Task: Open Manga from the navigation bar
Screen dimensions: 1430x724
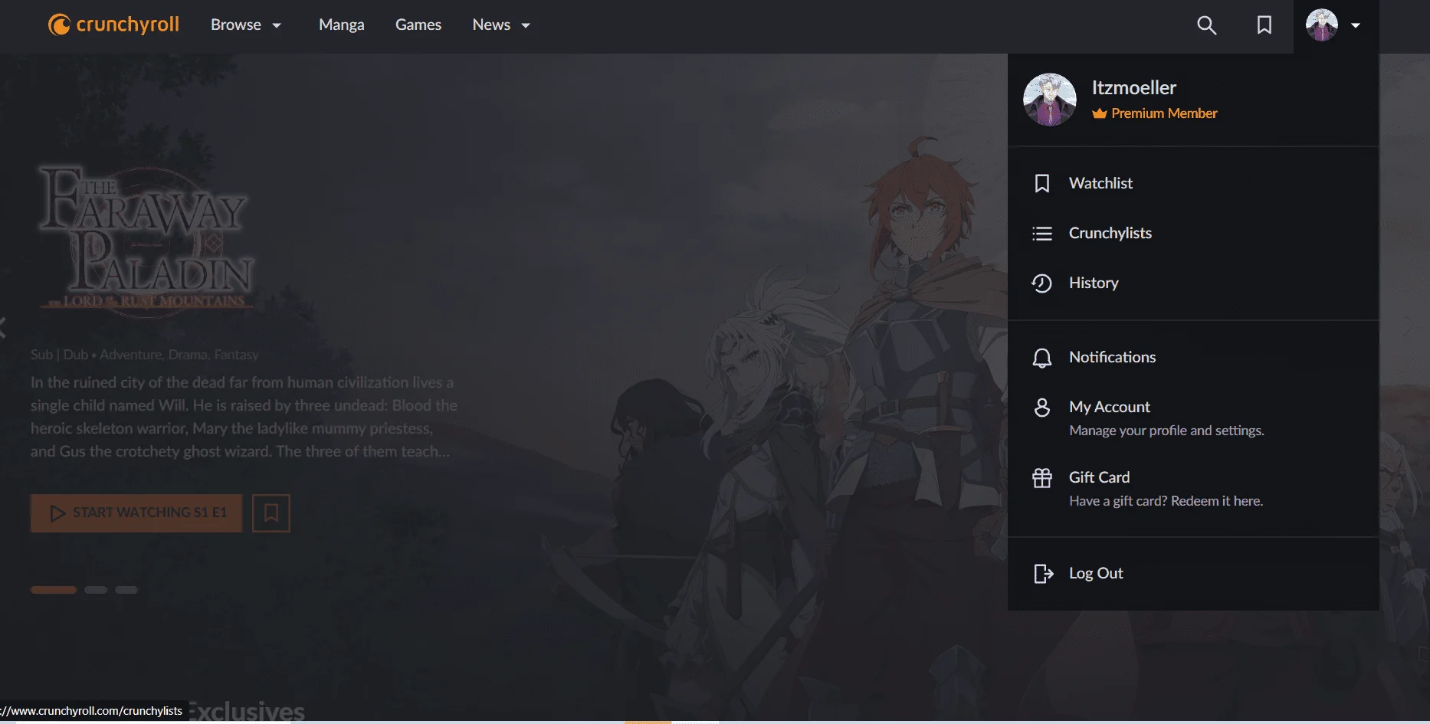Action: coord(342,25)
